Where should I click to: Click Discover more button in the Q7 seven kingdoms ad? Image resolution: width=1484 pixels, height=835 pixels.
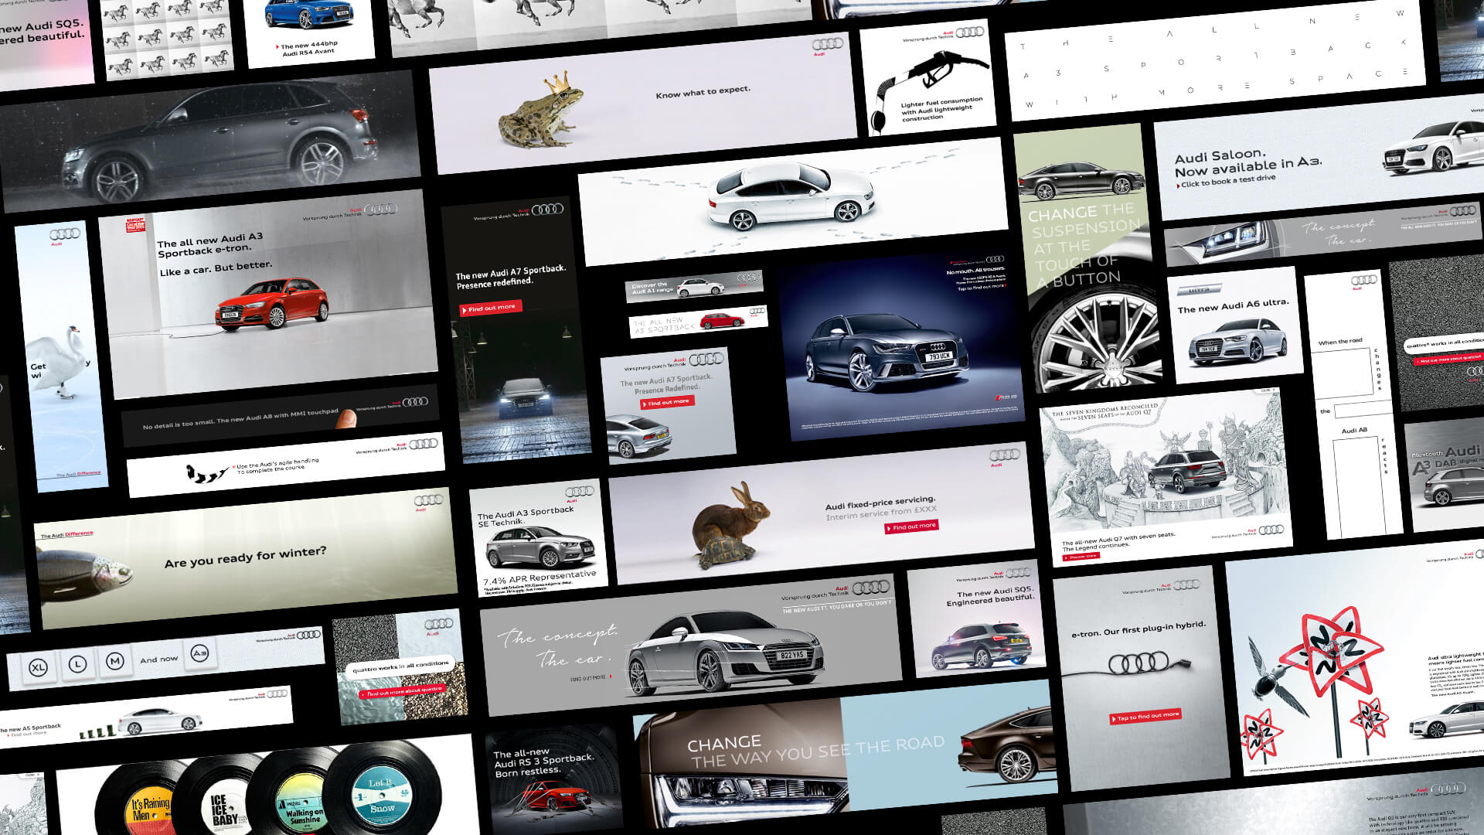(x=1081, y=556)
